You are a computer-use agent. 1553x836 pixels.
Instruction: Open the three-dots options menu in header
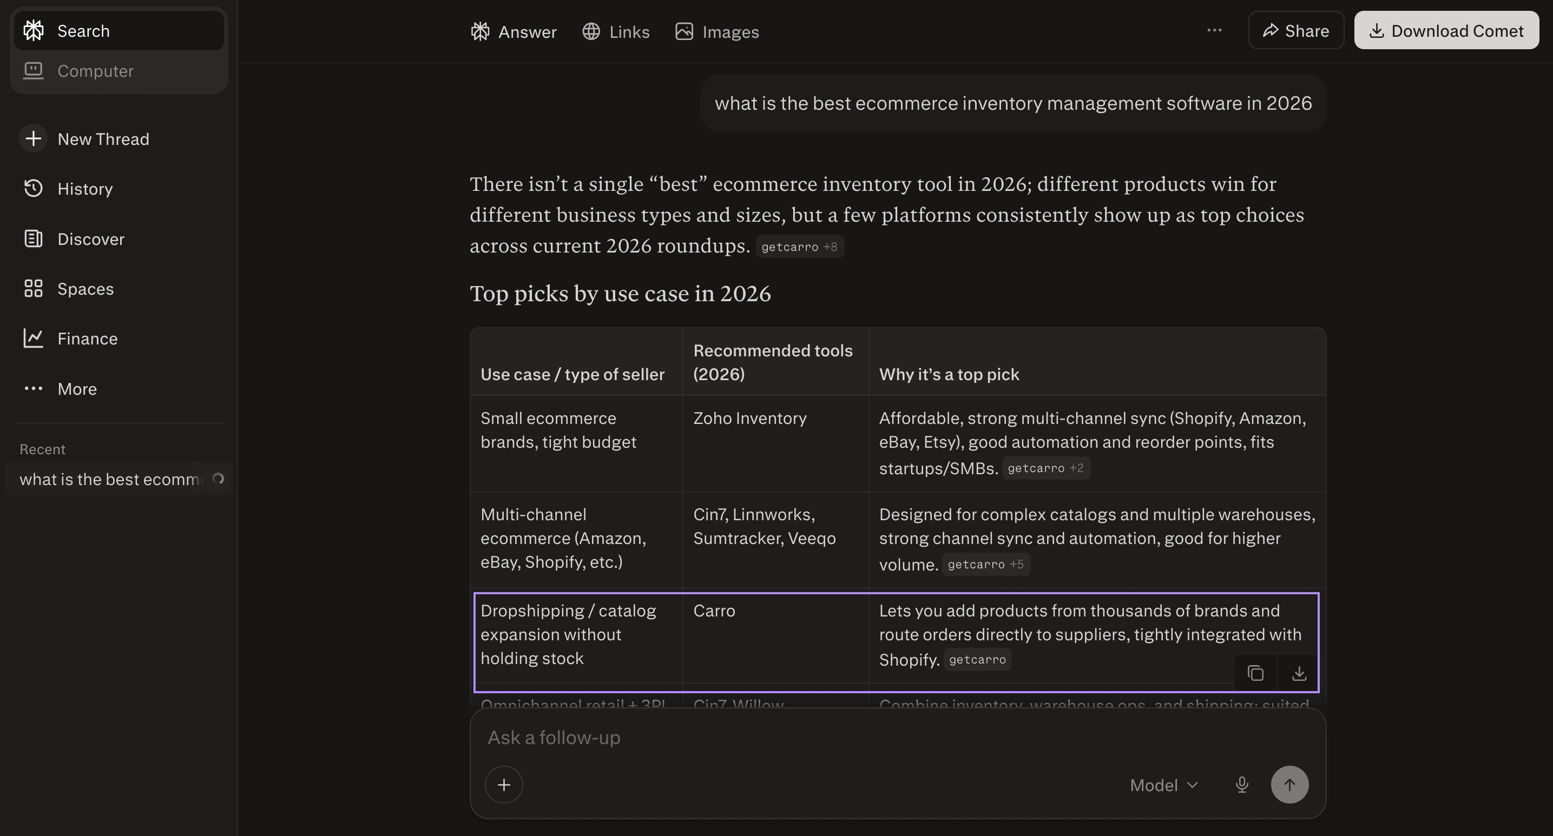(1214, 30)
